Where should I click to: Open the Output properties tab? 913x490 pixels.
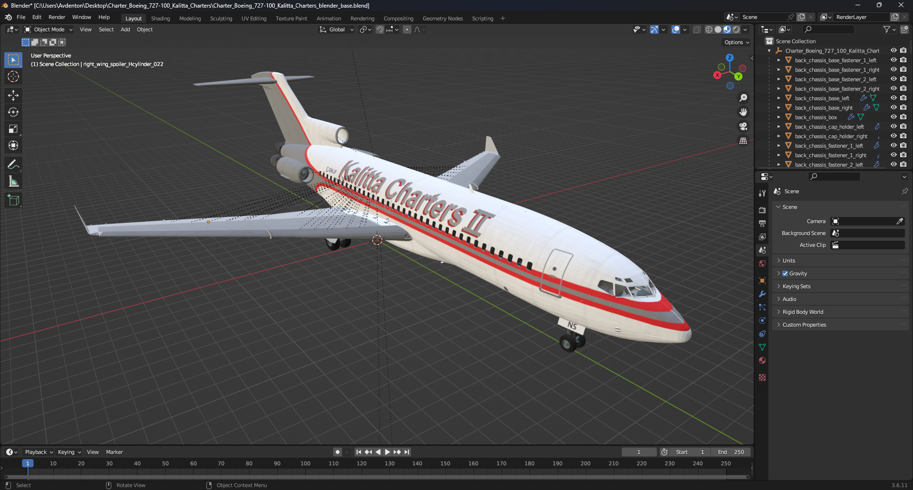click(762, 223)
